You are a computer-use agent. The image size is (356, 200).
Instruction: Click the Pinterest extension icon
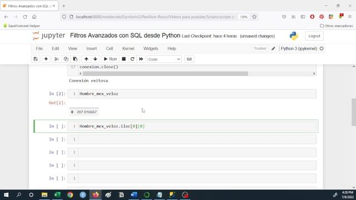[322, 17]
